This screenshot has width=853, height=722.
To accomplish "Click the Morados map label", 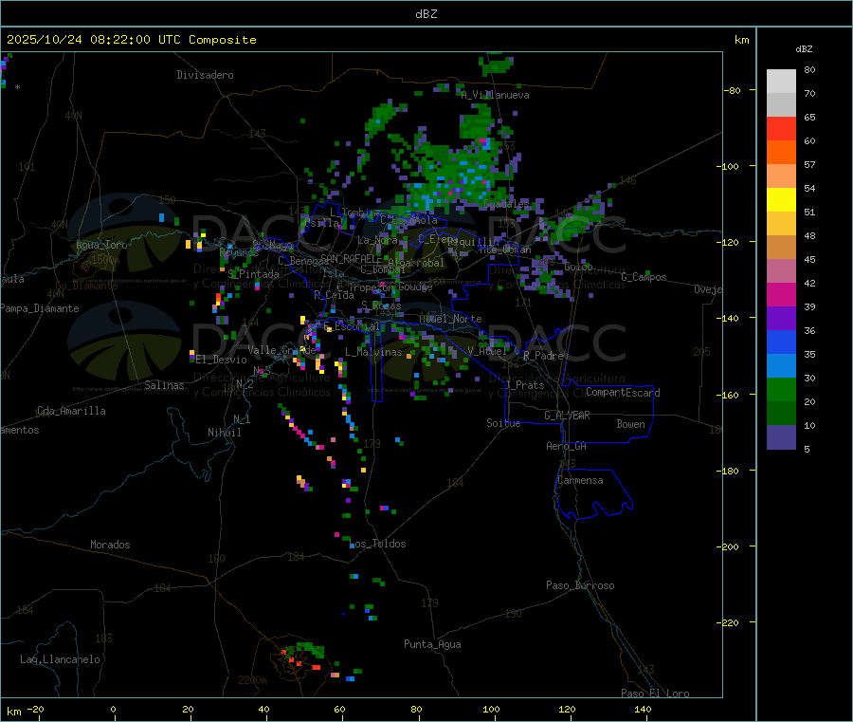I will pyautogui.click(x=111, y=545).
